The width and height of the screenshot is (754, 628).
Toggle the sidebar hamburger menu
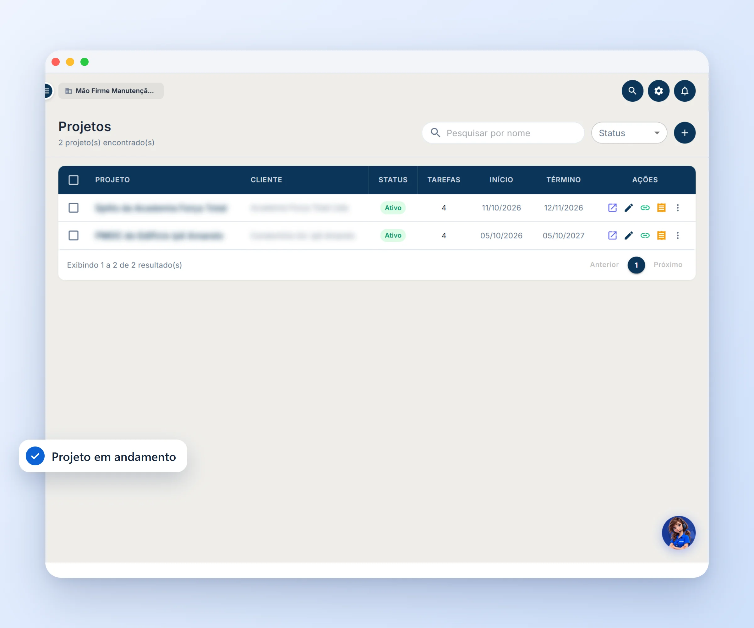tap(48, 91)
